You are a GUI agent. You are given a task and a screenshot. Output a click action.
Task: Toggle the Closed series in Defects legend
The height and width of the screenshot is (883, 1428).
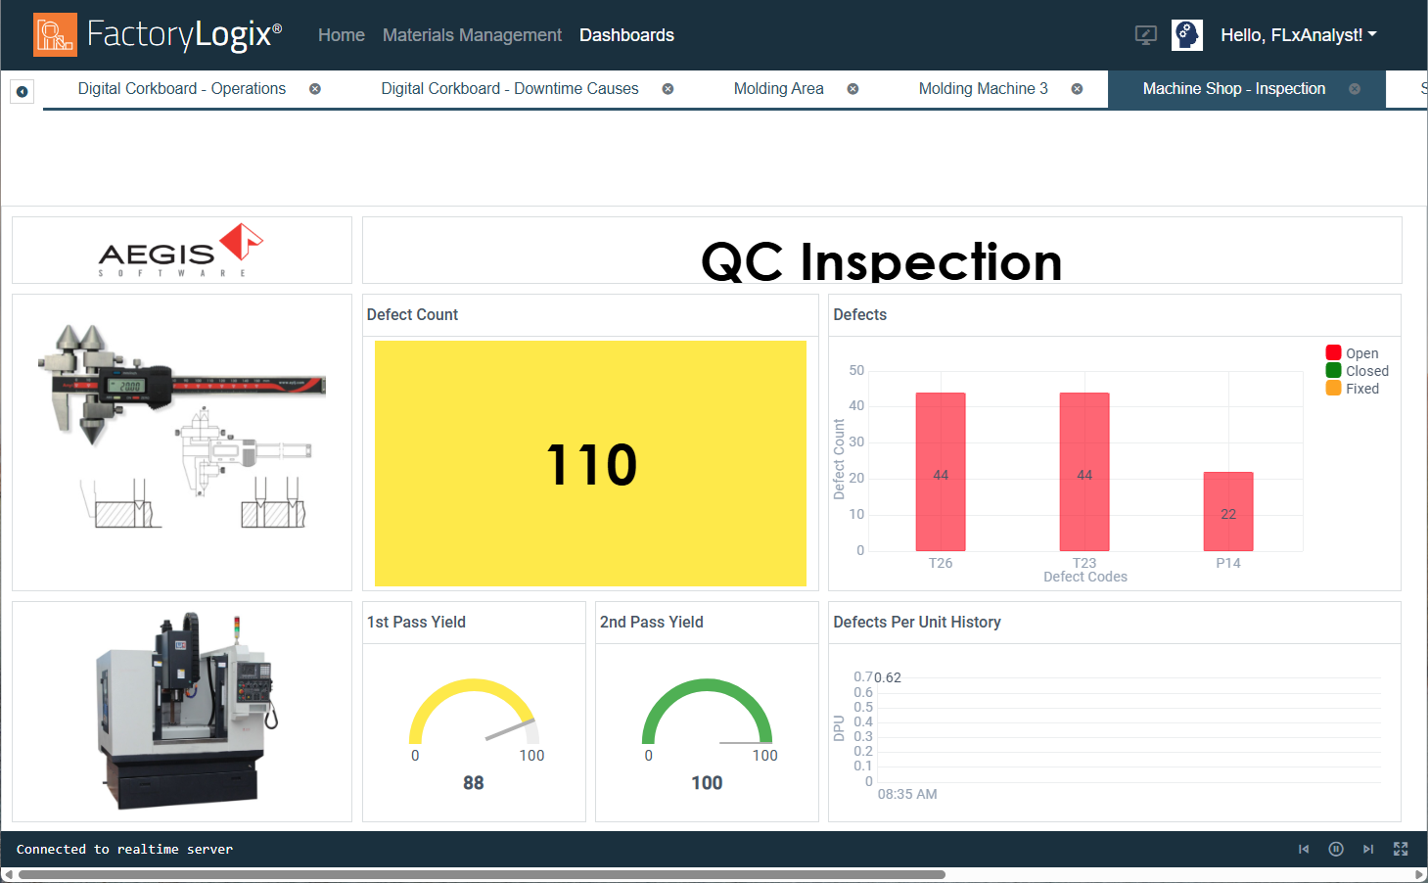point(1357,371)
